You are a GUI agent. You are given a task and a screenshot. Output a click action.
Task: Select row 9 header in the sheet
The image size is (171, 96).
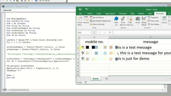coord(78,75)
